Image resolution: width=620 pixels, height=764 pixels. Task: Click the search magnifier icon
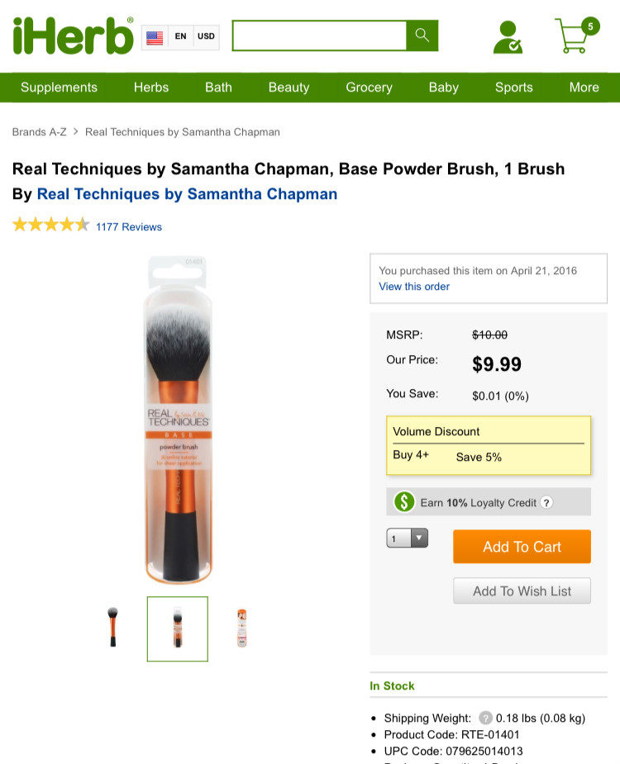[x=422, y=36]
